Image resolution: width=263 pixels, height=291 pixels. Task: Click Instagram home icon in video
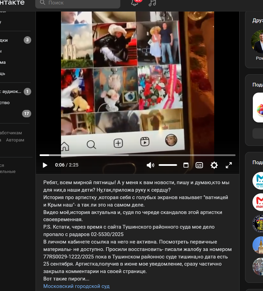64,146
